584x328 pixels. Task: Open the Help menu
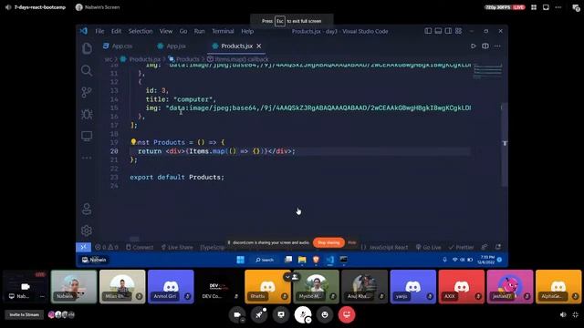247,31
